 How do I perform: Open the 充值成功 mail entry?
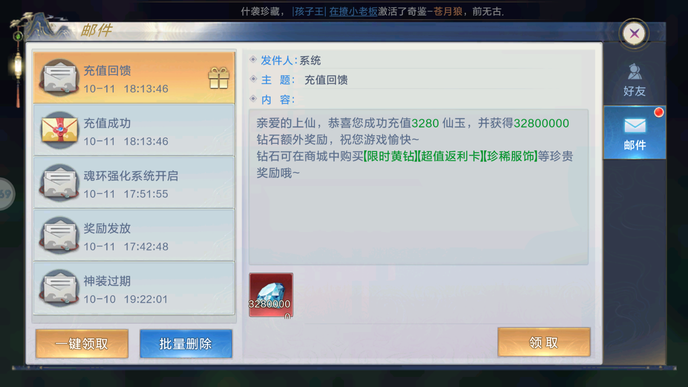(134, 131)
